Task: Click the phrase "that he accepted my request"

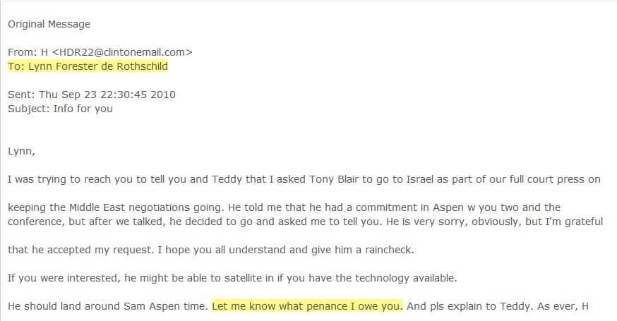Action: pyautogui.click(x=80, y=250)
